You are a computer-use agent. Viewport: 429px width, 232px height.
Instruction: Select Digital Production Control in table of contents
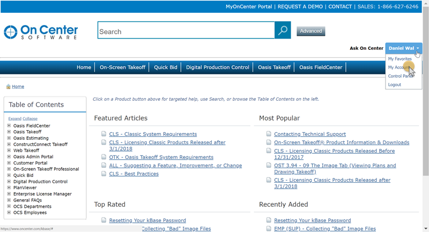[x=40, y=182]
